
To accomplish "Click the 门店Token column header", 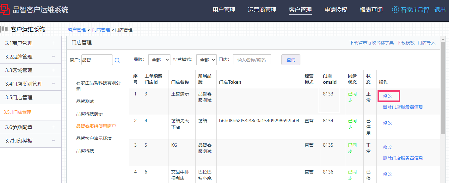I will pos(230,82).
